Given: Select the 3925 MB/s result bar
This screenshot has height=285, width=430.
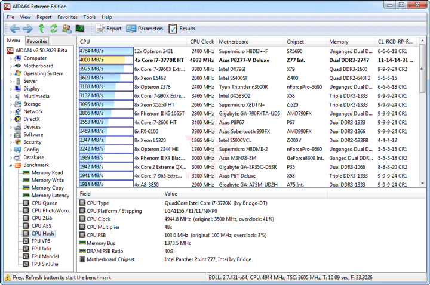Looking at the screenshot, I should click(106, 69).
